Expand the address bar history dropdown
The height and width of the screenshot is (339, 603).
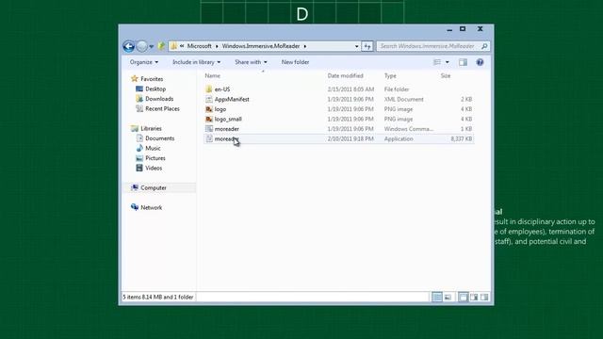[356, 46]
